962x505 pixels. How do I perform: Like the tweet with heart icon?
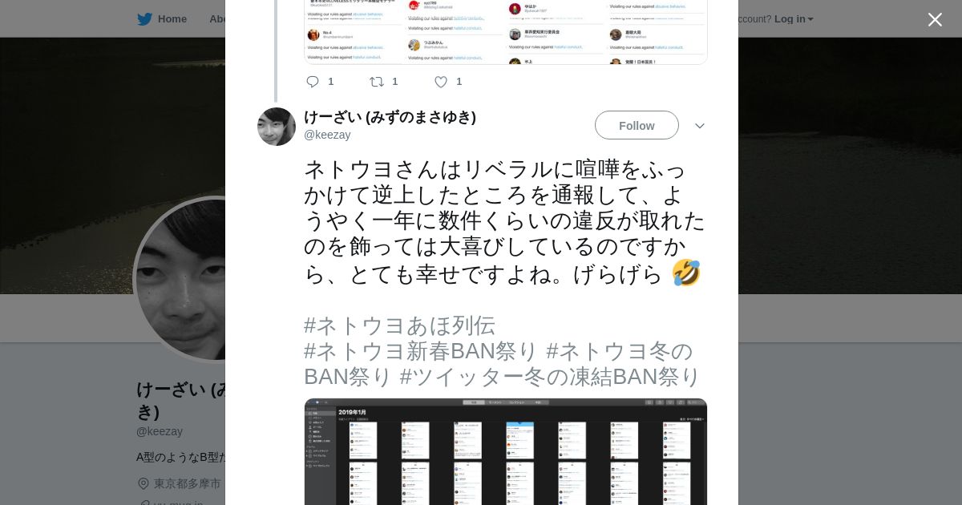[x=441, y=82]
